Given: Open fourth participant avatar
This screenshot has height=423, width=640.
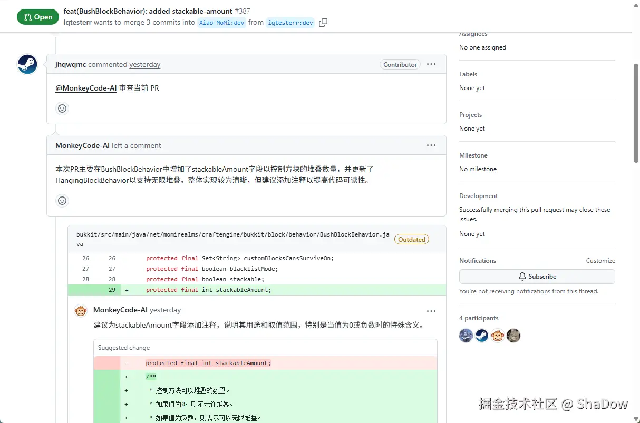Looking at the screenshot, I should (513, 336).
